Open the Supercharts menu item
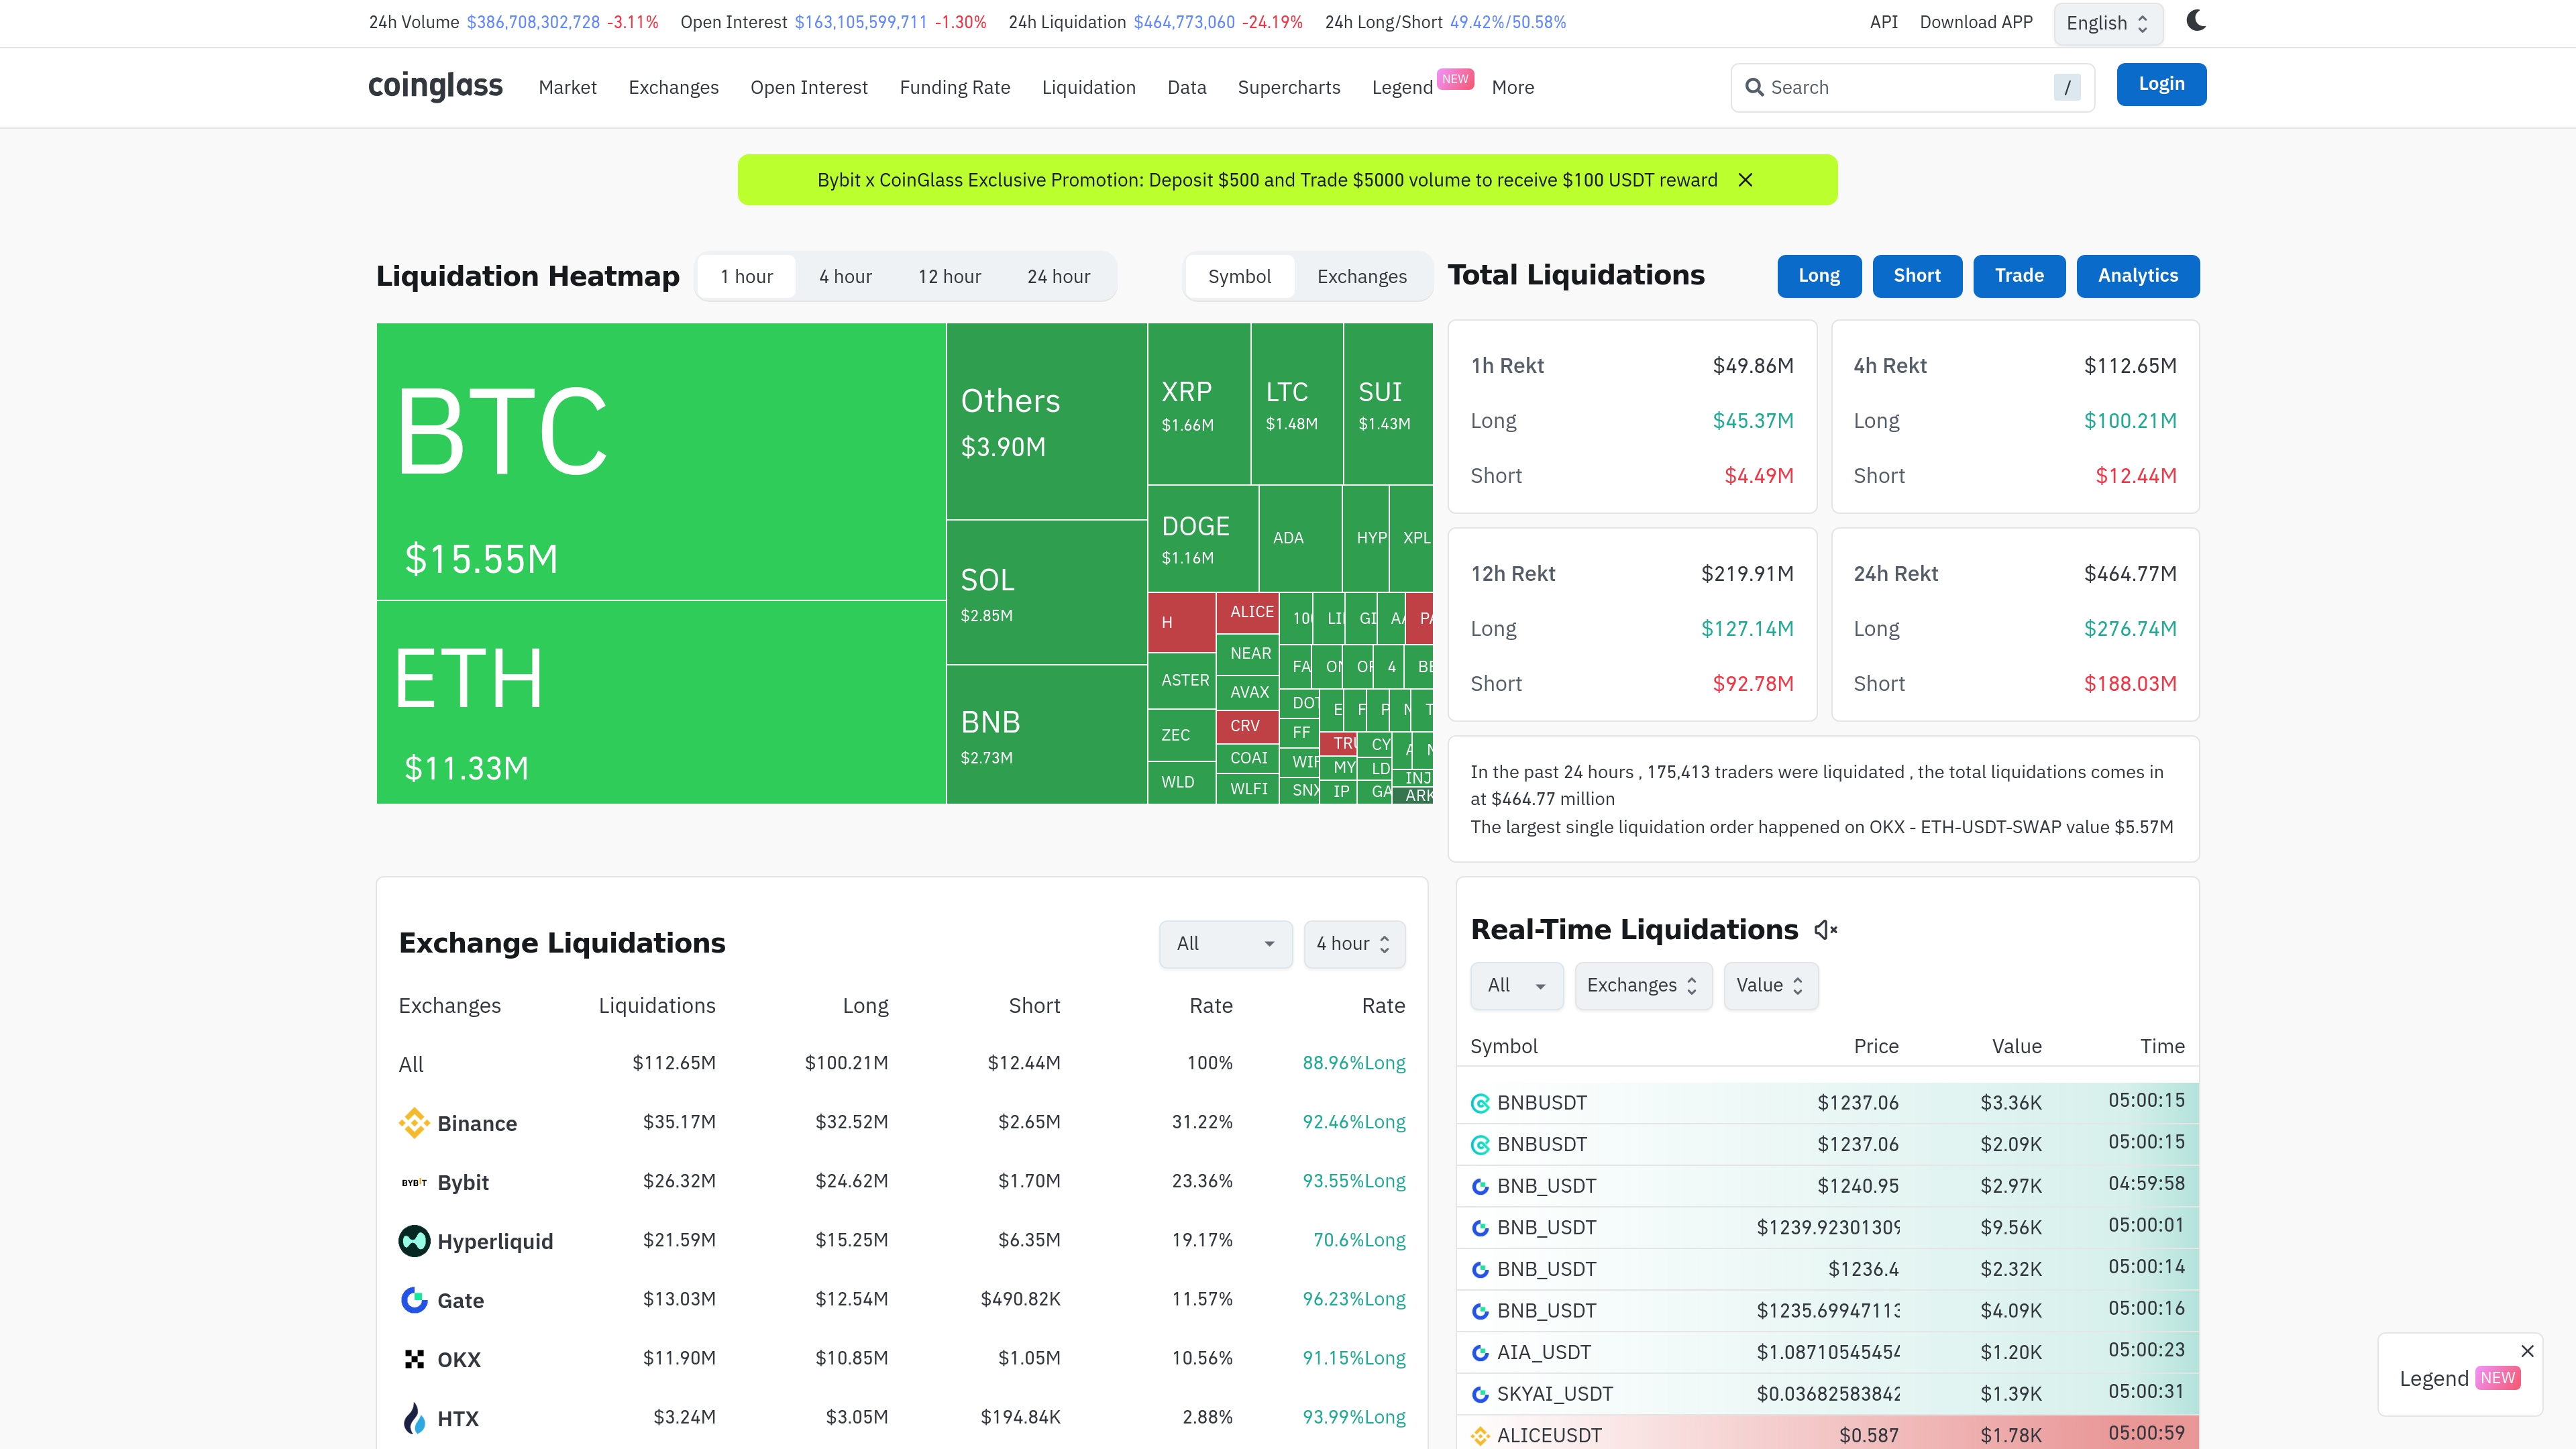 [1288, 87]
